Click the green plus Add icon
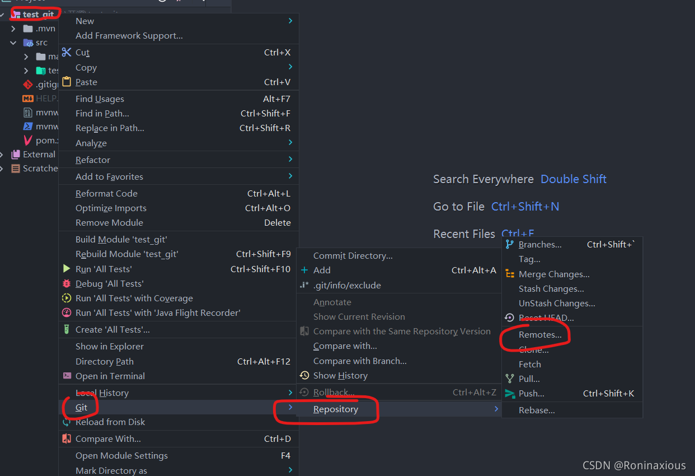Image resolution: width=695 pixels, height=476 pixels. click(304, 270)
